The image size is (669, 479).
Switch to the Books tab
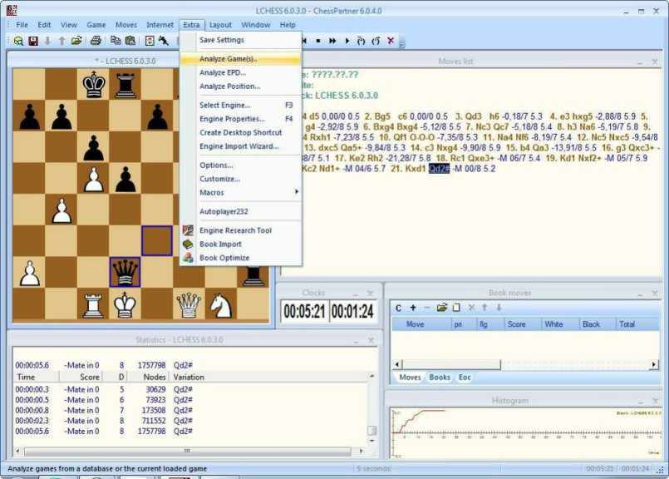tap(440, 378)
